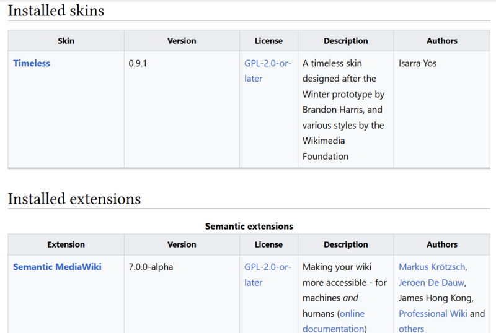Click Version header in extensions table
The image size is (496, 333).
pos(182,244)
